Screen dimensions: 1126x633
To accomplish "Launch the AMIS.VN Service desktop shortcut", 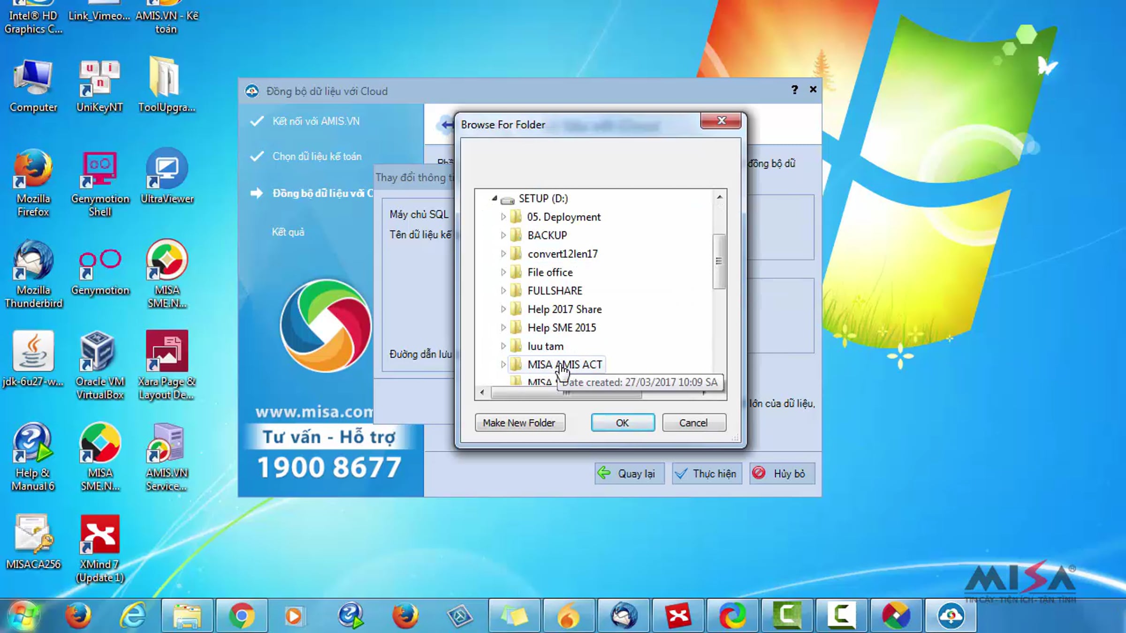I will point(167,457).
